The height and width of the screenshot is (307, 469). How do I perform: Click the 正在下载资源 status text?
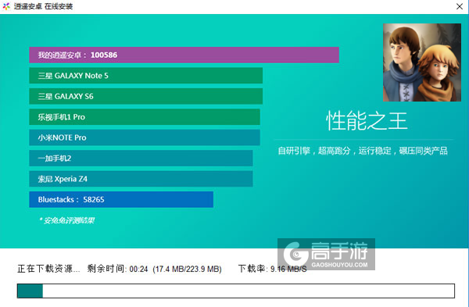point(48,269)
